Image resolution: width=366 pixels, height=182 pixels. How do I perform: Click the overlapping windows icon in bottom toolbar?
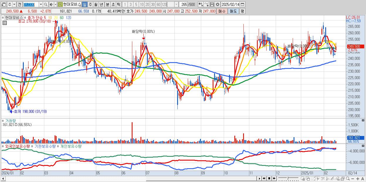click(x=308, y=179)
